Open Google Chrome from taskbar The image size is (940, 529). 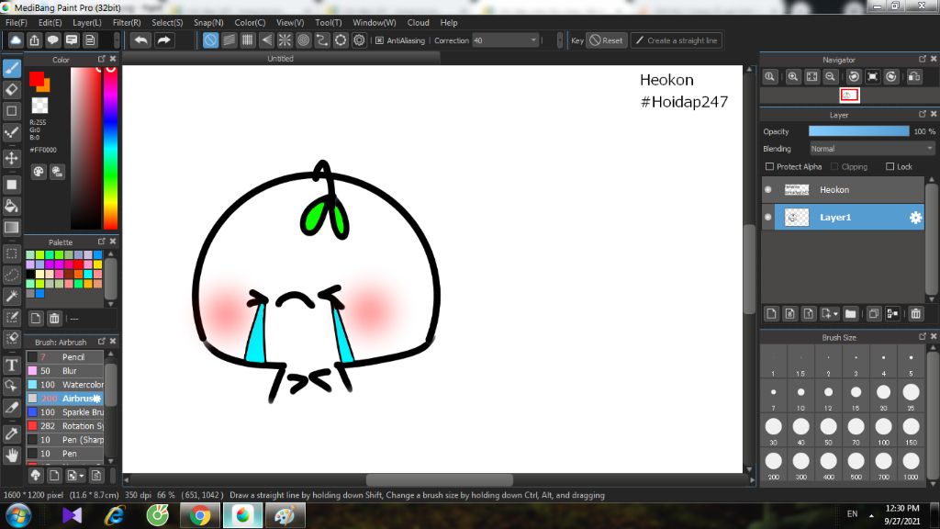[200, 515]
